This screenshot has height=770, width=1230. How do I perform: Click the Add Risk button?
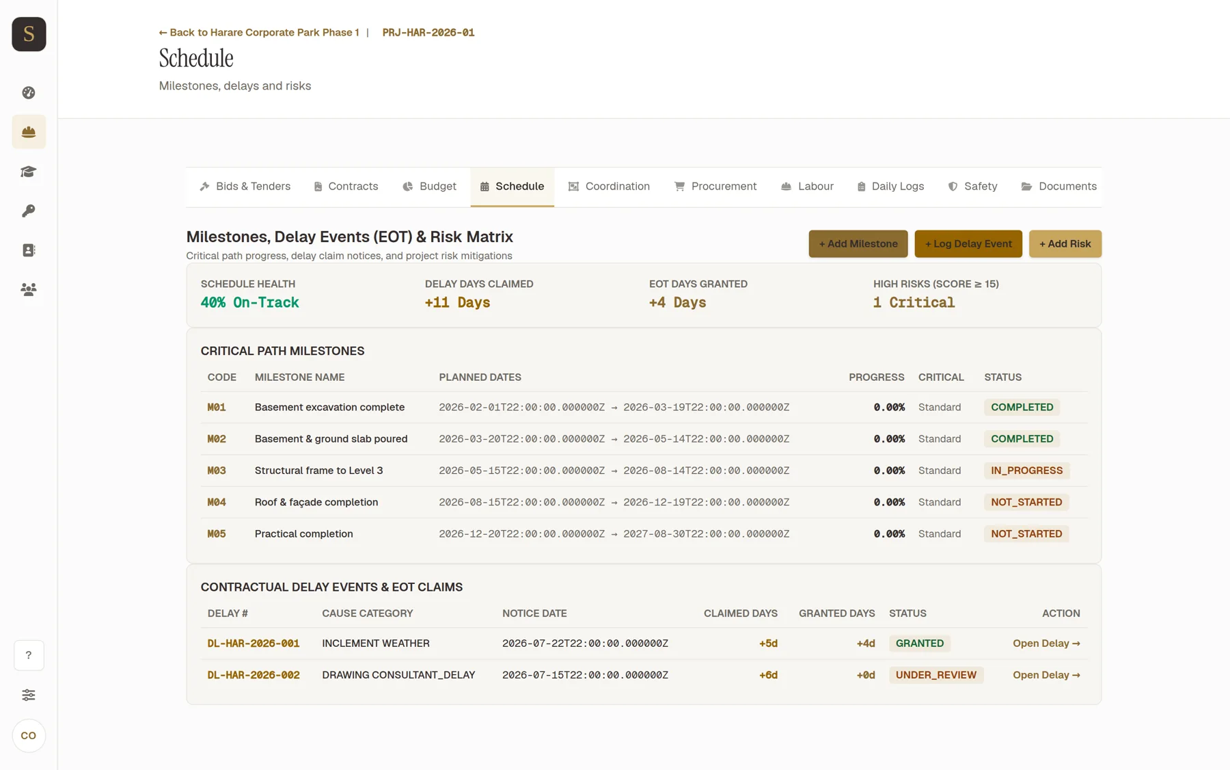1065,244
